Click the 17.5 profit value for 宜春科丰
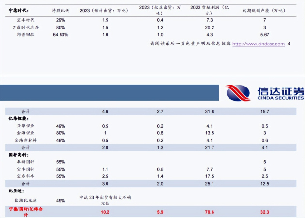The image size is (305, 218). (210, 176)
